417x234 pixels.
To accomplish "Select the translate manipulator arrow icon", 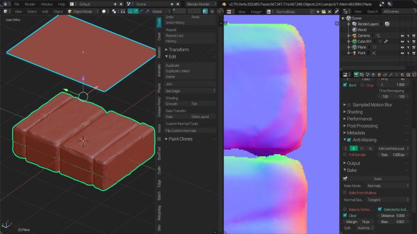I will (136, 11).
